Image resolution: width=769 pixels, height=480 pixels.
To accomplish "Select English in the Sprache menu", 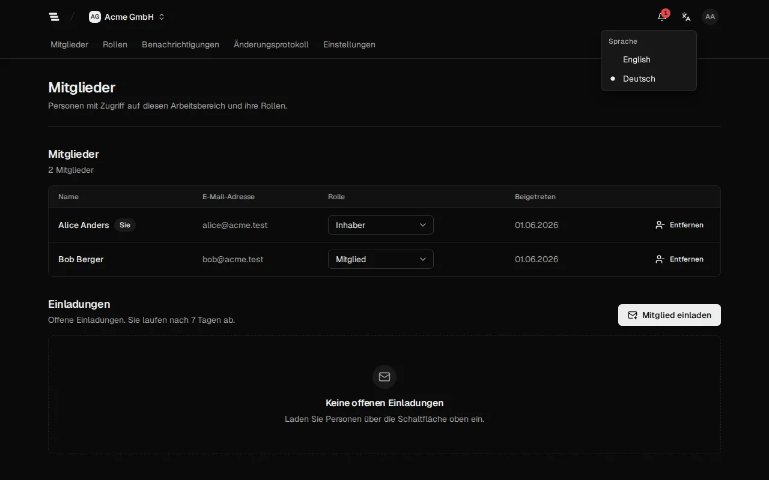I will (x=649, y=59).
